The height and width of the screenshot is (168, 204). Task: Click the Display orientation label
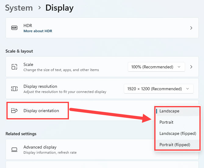41,111
